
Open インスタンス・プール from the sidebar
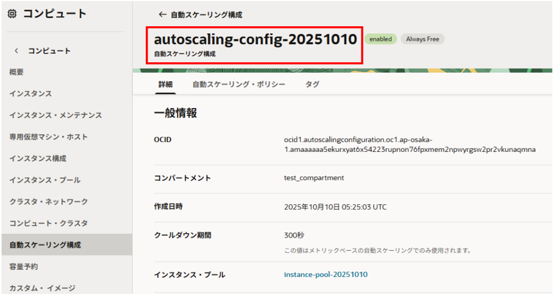click(45, 180)
